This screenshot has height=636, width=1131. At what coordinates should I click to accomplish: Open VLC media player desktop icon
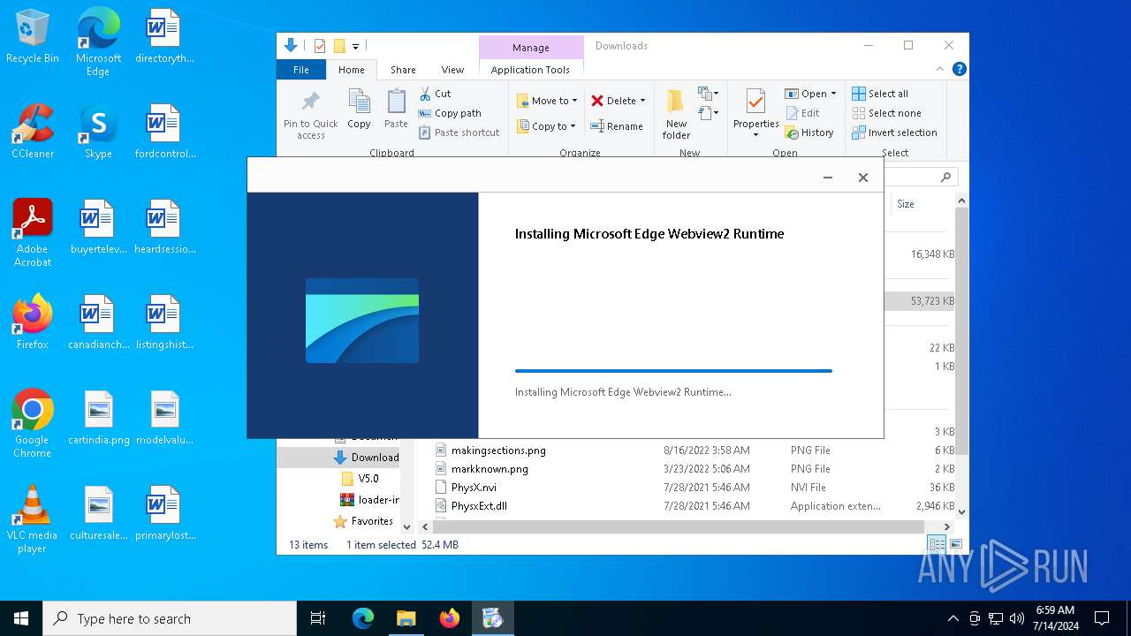(x=33, y=519)
